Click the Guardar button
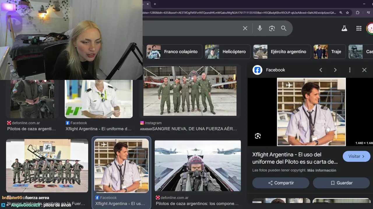The width and height of the screenshot is (373, 209). (341, 183)
